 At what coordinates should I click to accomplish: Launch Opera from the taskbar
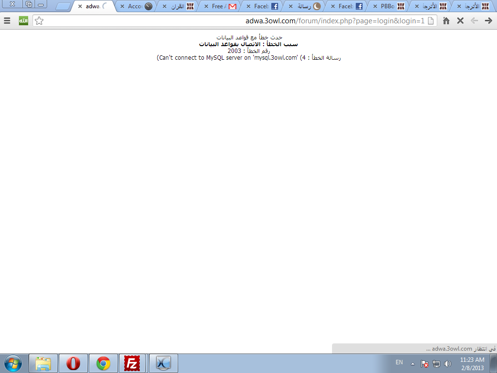pos(73,363)
